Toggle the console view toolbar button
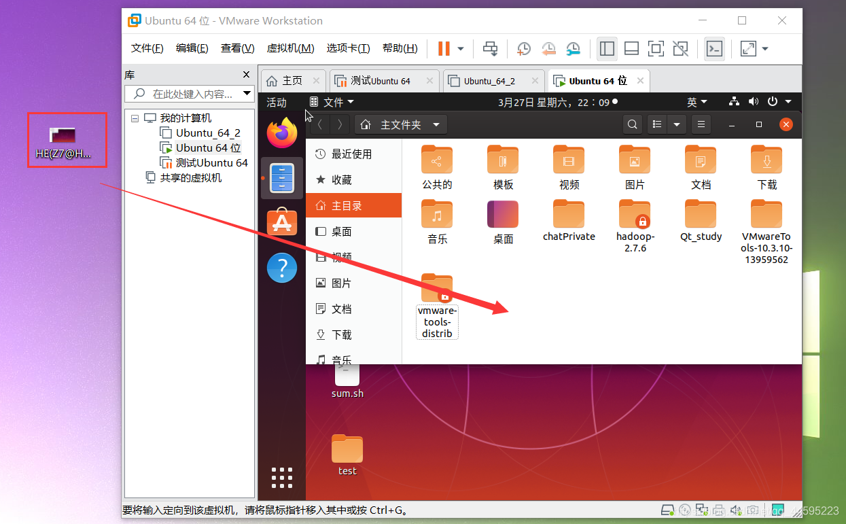 [x=714, y=48]
